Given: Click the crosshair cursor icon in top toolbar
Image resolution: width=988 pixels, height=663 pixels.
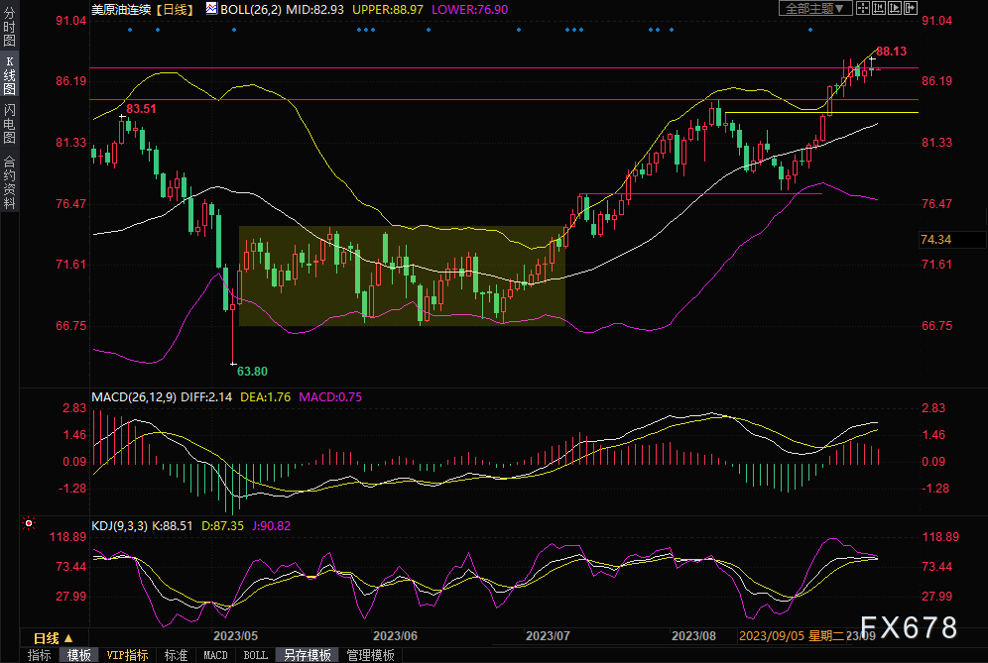Looking at the screenshot, I should [863, 8].
